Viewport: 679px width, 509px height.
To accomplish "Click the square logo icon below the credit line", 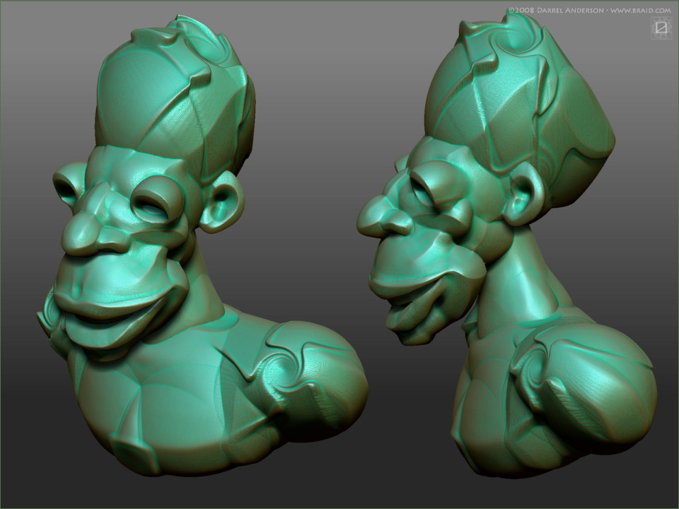I will [x=661, y=28].
